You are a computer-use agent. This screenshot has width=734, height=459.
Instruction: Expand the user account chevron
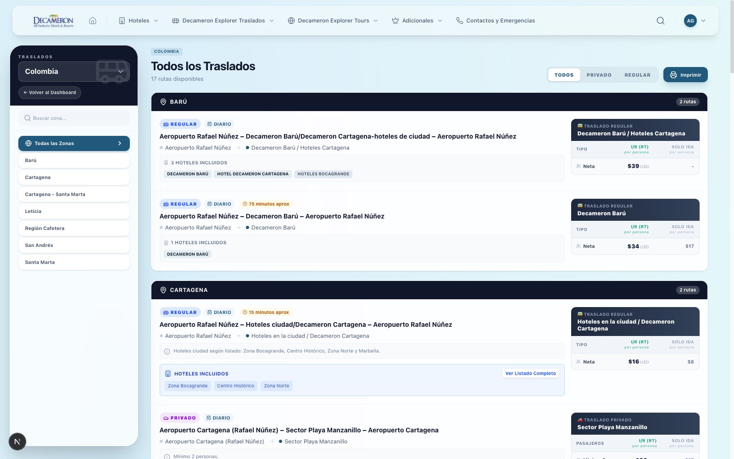click(703, 21)
